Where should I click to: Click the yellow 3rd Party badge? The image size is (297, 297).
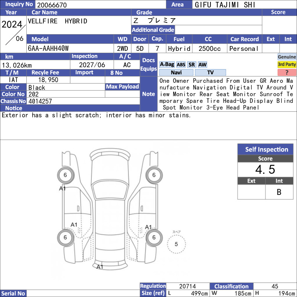(287, 65)
